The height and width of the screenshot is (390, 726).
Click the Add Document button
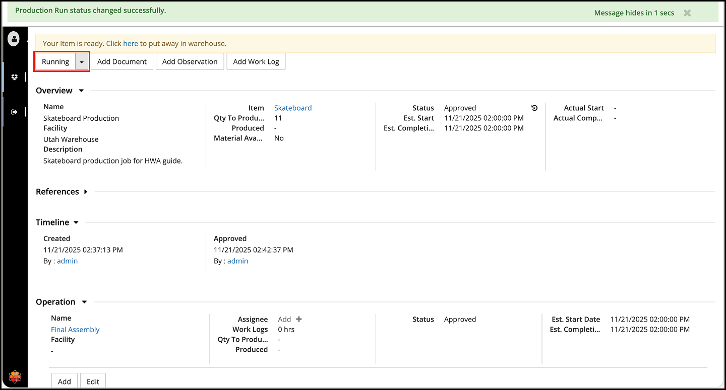point(122,62)
